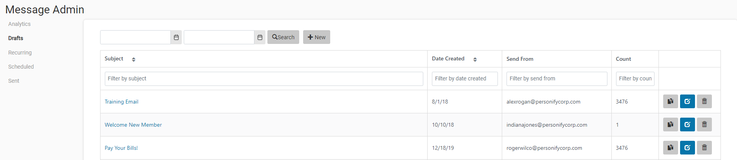Delete the Pay Your Bills! draft

click(704, 147)
